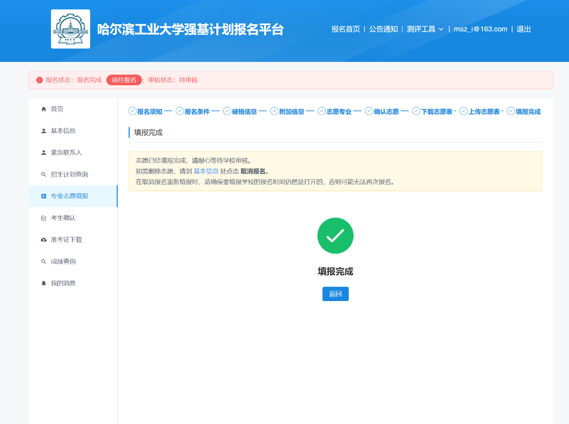The height and width of the screenshot is (424, 569).
Task: Expand the 测评工具 dropdown menu
Action: tap(421, 29)
